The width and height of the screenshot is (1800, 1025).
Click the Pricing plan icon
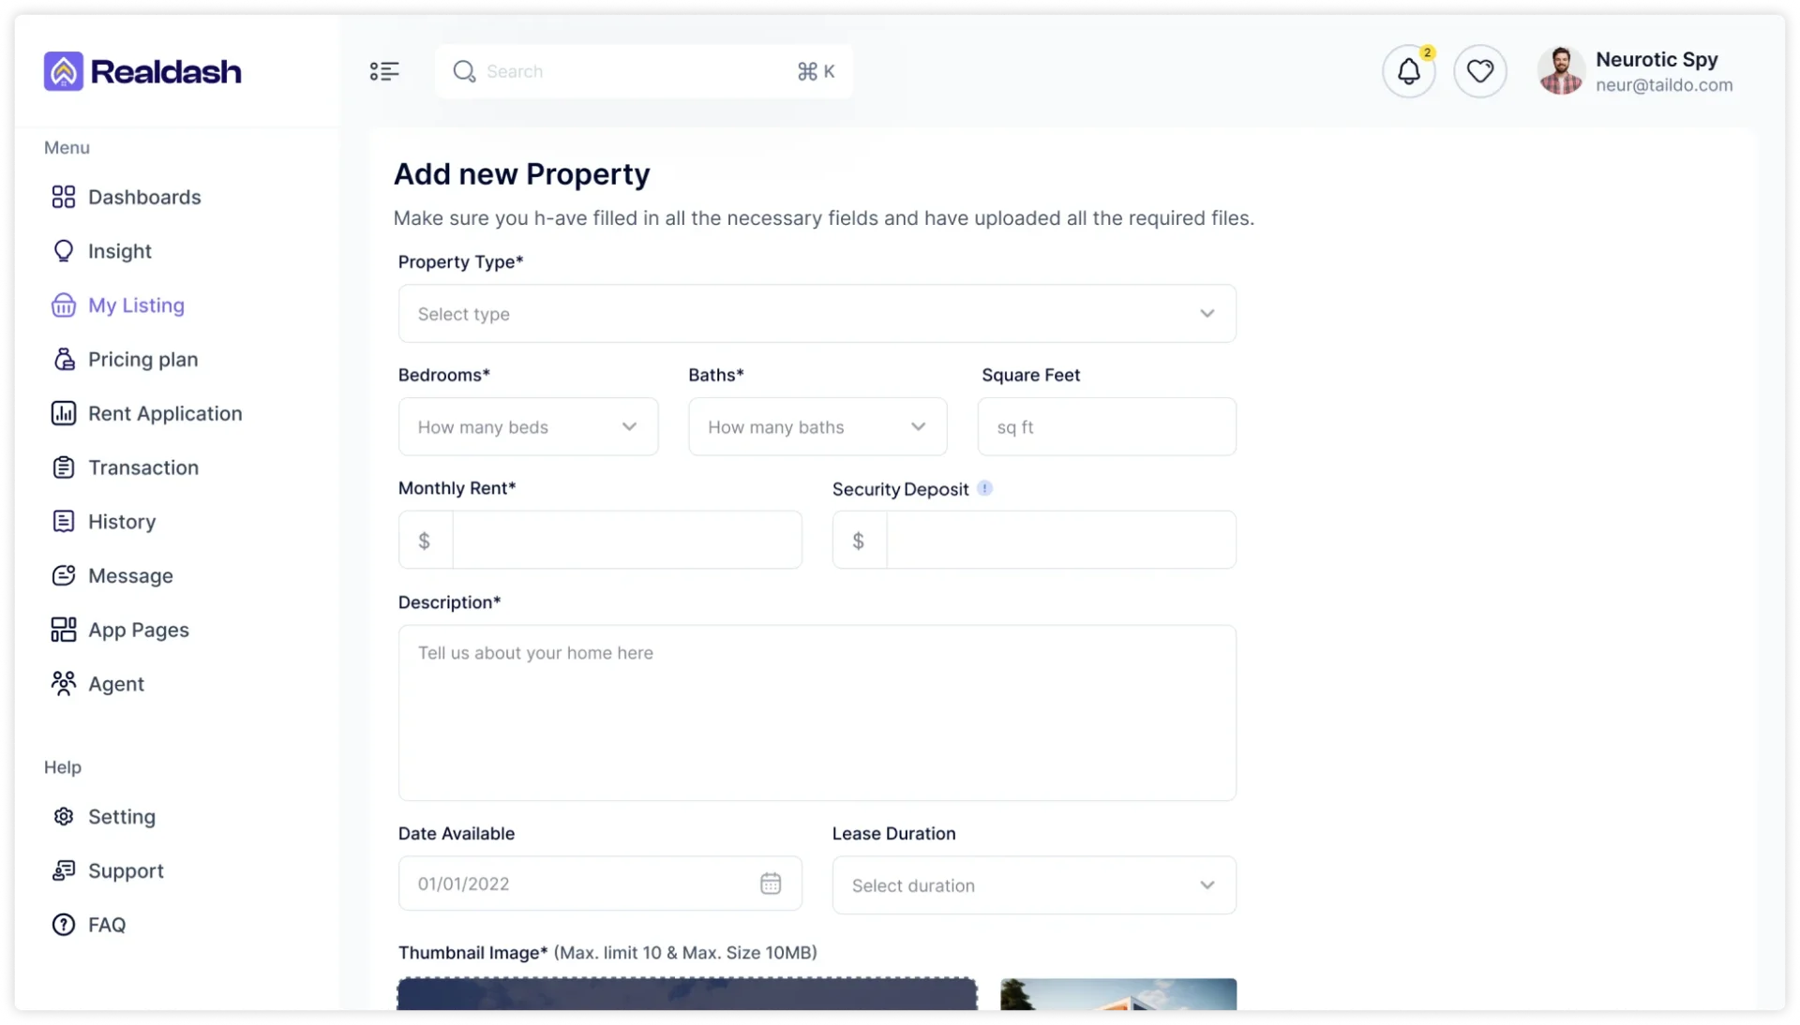point(64,360)
